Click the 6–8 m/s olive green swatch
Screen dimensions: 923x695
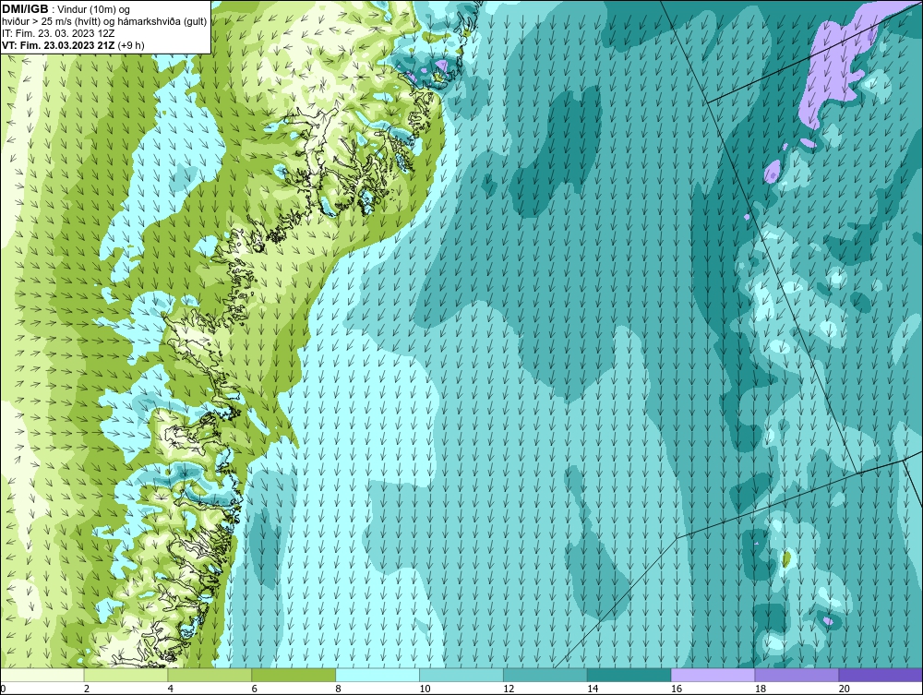click(x=294, y=675)
